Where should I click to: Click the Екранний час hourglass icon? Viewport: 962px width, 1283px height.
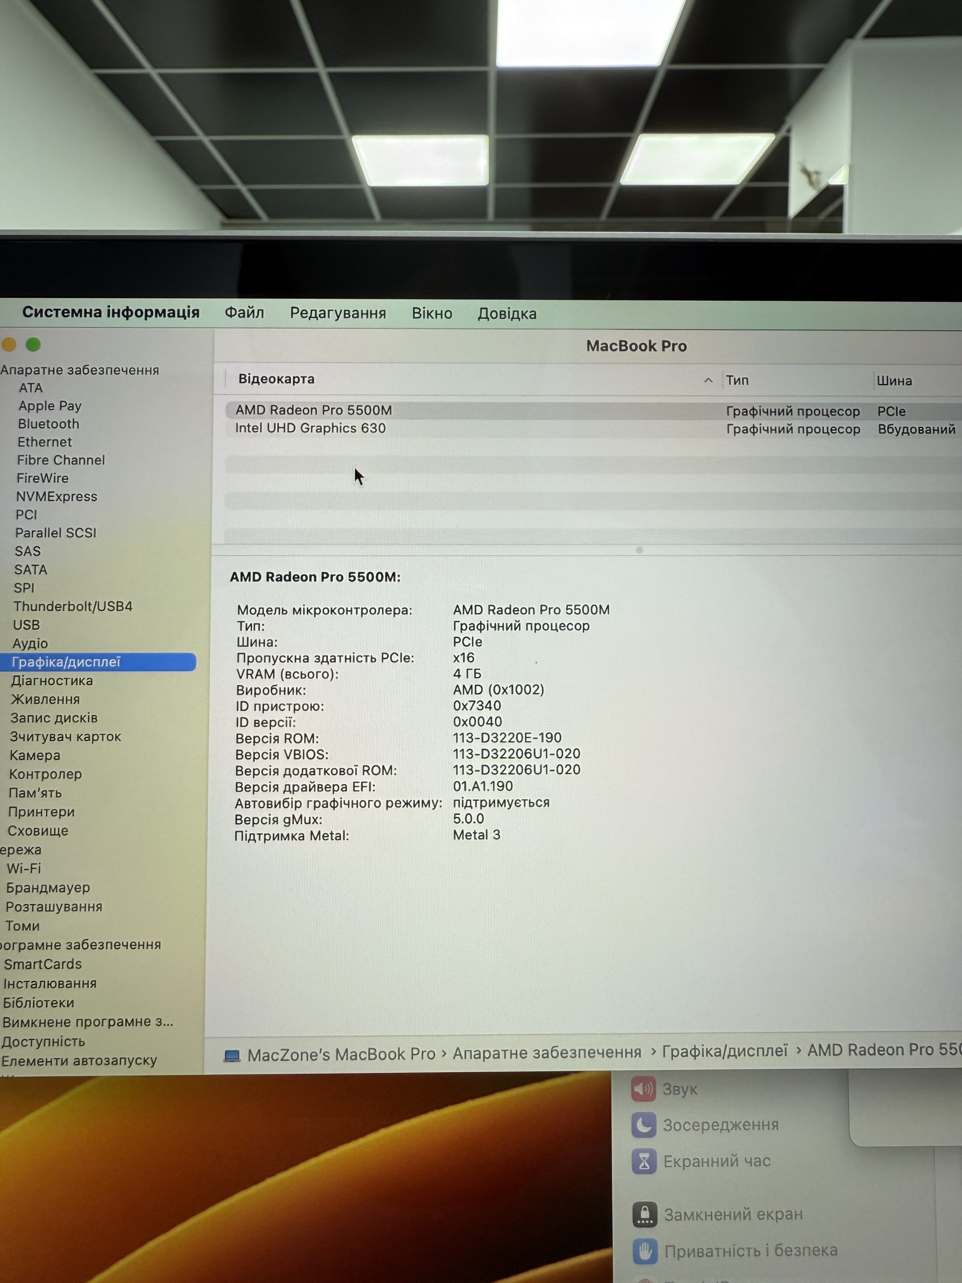click(x=644, y=1161)
